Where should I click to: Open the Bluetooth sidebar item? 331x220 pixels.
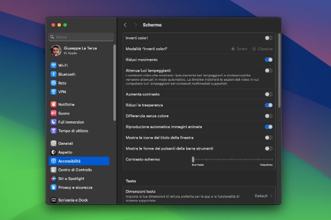click(79, 74)
